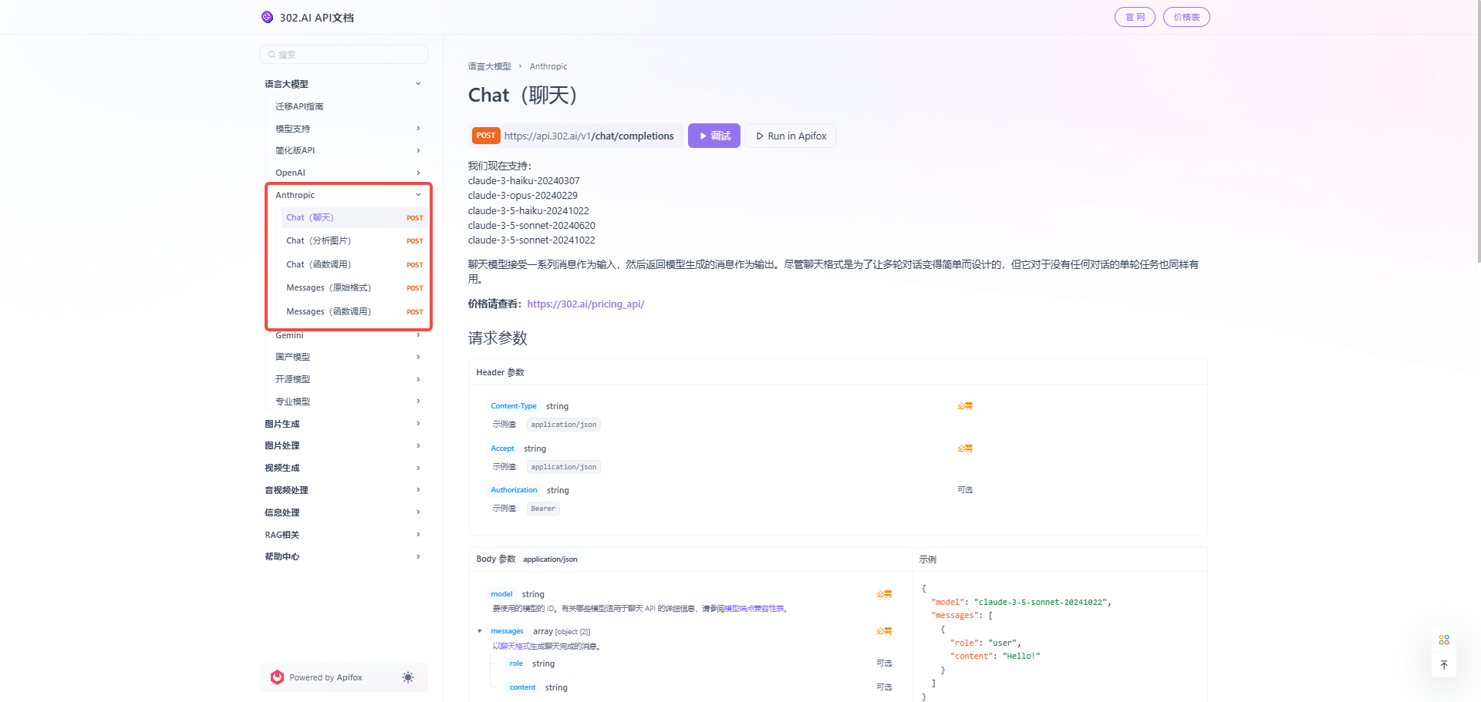The height and width of the screenshot is (702, 1481).
Task: Open Messages（函数调用）endpoint
Action: (354, 311)
